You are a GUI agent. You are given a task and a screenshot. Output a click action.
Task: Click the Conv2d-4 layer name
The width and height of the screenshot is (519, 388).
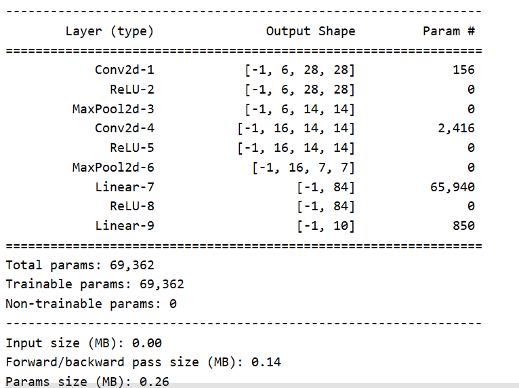125,128
